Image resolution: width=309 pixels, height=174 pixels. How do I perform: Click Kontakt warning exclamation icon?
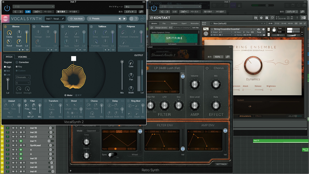click(298, 18)
